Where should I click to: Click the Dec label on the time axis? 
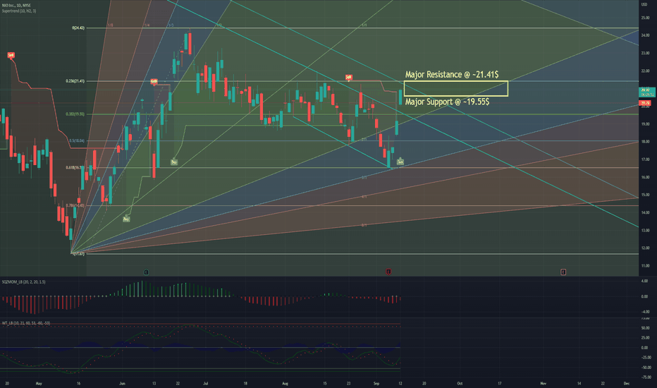(627, 383)
